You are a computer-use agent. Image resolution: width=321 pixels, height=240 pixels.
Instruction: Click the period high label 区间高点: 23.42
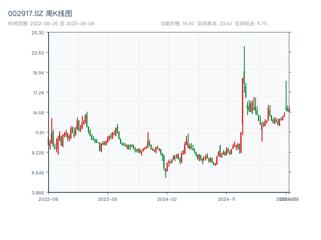click(x=215, y=24)
